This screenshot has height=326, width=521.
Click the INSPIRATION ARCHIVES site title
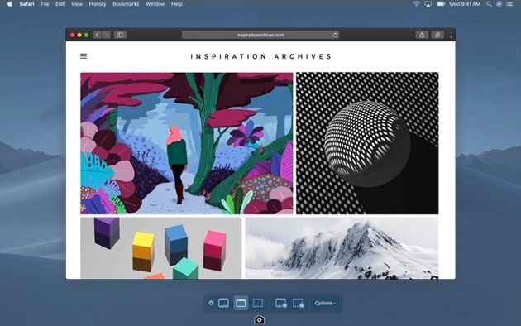[x=260, y=56]
